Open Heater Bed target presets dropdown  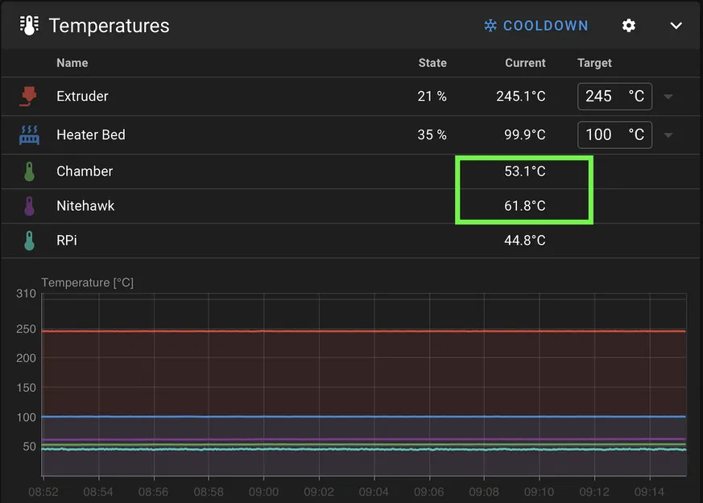pyautogui.click(x=668, y=135)
